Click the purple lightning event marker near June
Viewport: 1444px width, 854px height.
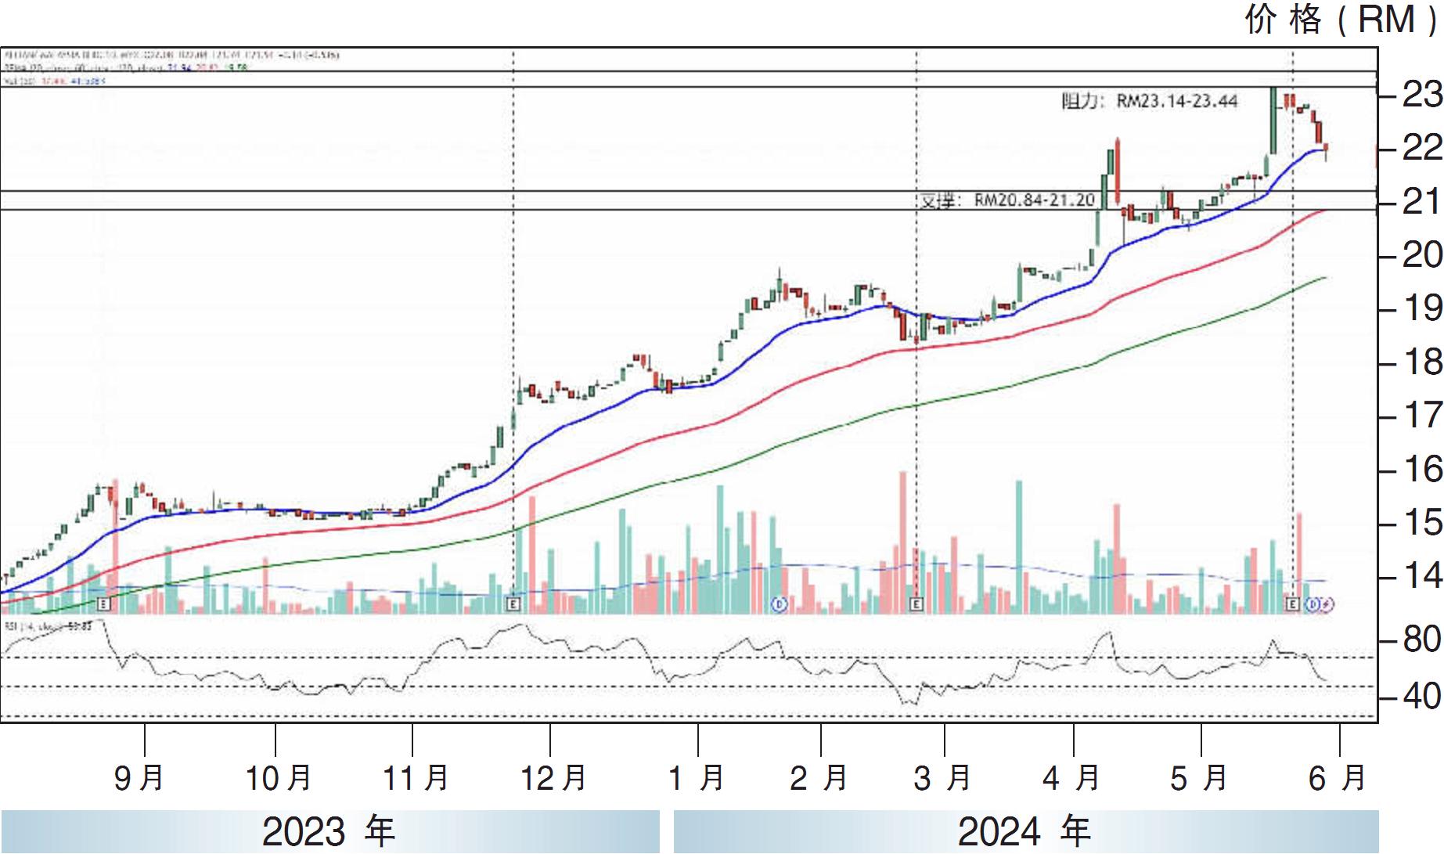pos(1328,604)
